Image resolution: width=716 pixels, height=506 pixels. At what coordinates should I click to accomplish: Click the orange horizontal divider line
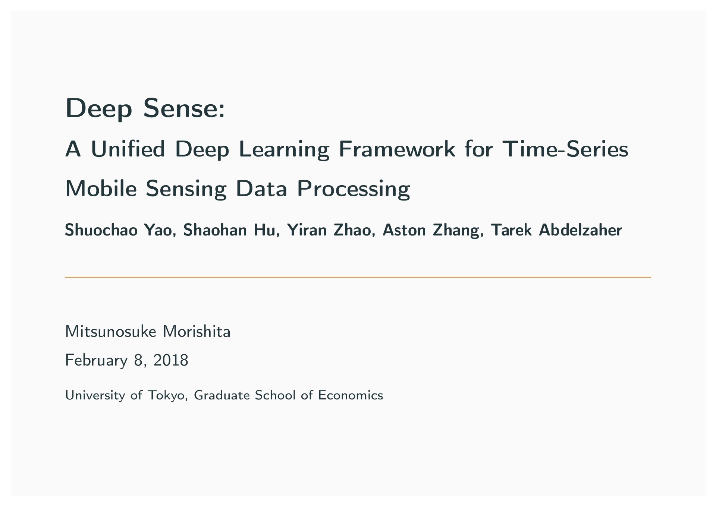(358, 277)
